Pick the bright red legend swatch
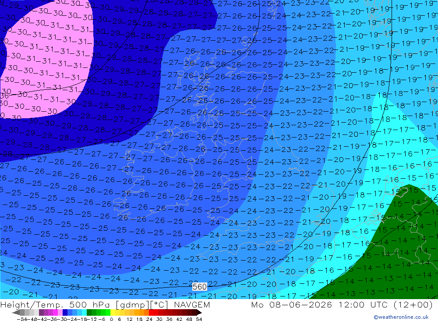 click(151, 313)
